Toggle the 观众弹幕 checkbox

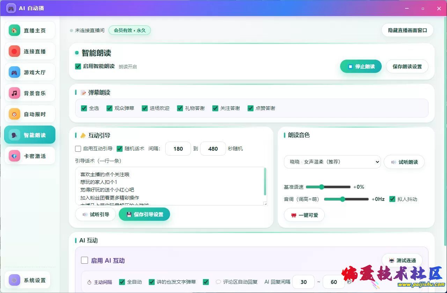pyautogui.click(x=109, y=108)
